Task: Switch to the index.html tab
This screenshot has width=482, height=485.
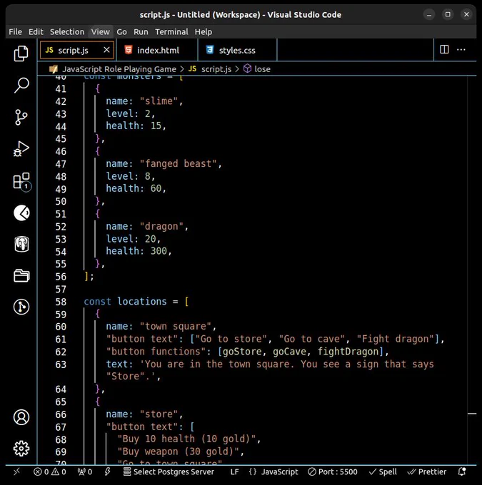Action: point(158,50)
